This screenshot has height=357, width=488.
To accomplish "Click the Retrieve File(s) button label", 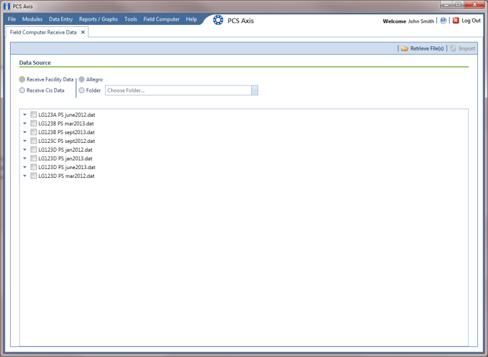I will (427, 49).
